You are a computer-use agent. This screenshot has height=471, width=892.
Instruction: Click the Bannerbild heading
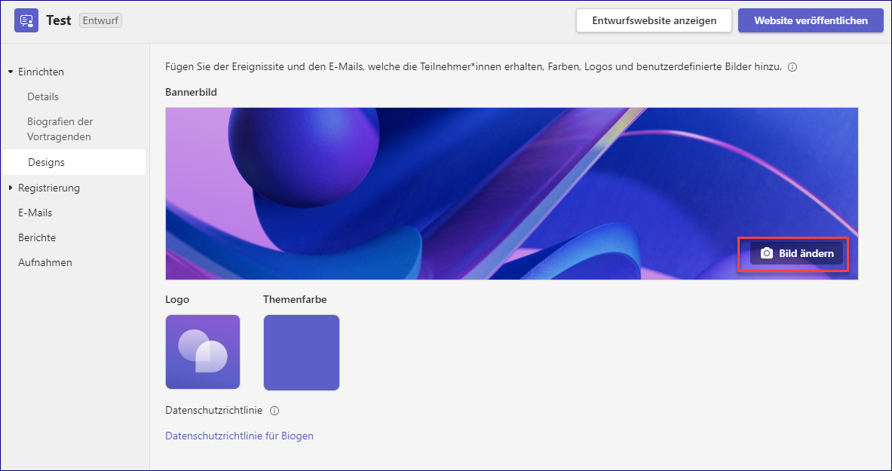[x=192, y=92]
